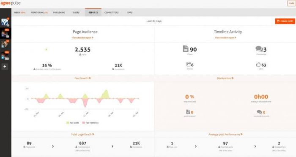The width and height of the screenshot is (296, 157).
Task: Select the third account avatar in sidebar
Action: (5, 44)
